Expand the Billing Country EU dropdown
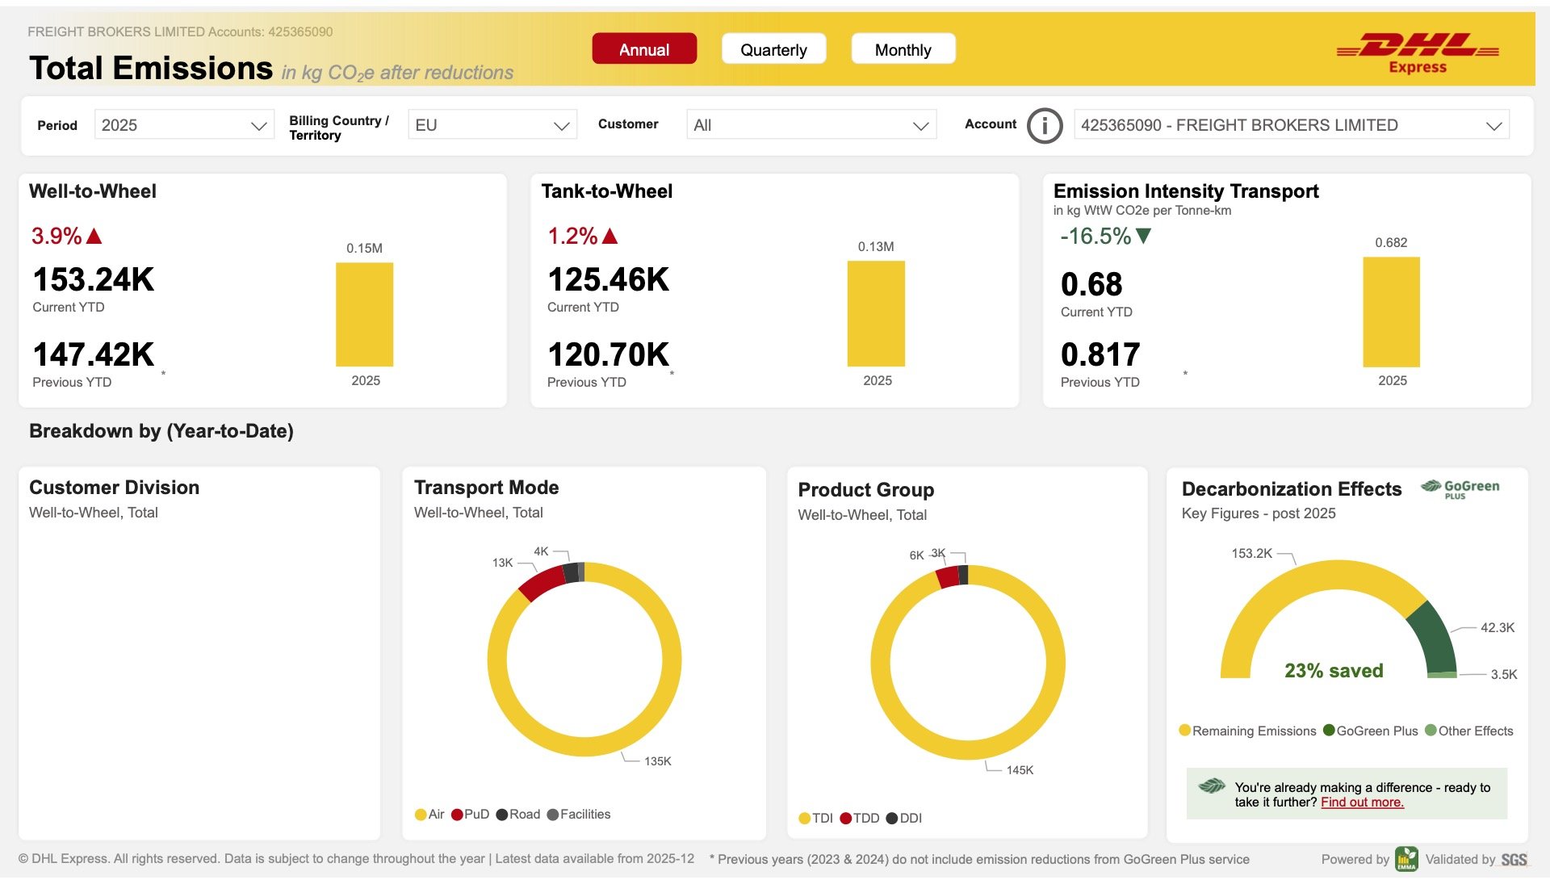 (492, 125)
